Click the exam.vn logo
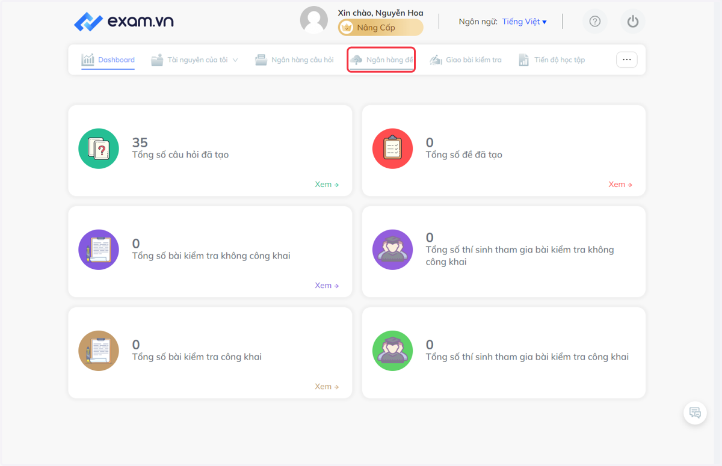722x466 pixels. [123, 22]
